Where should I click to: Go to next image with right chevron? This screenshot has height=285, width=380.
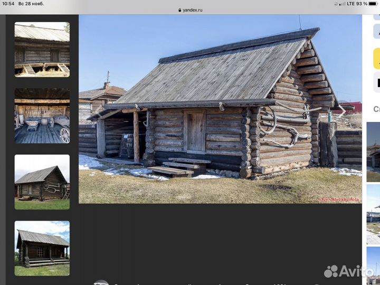tap(376, 82)
